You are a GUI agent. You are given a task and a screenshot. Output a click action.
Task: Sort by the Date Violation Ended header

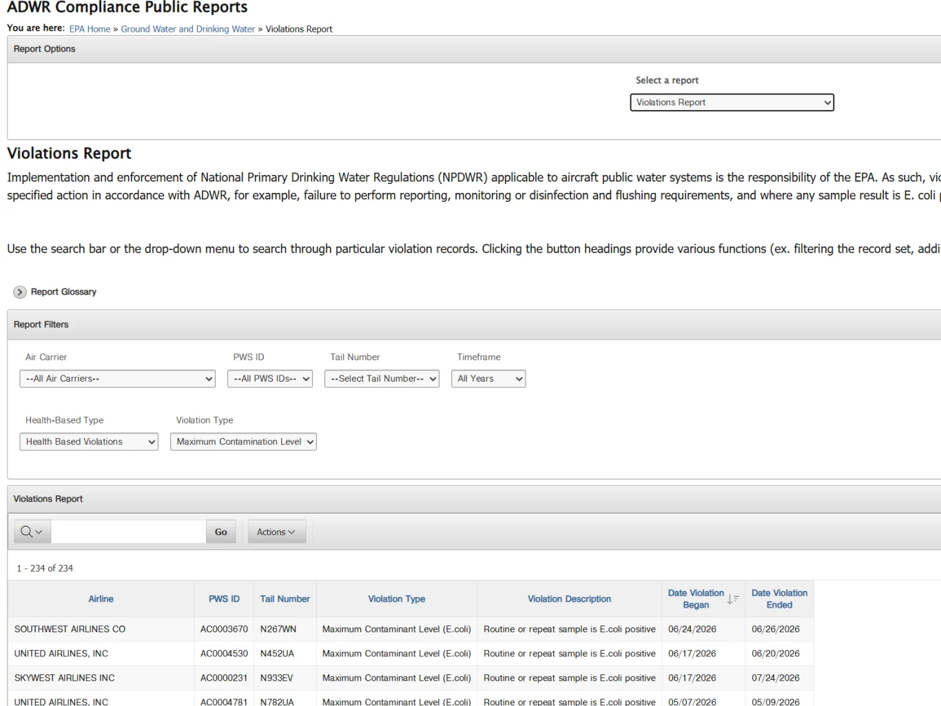pos(779,599)
